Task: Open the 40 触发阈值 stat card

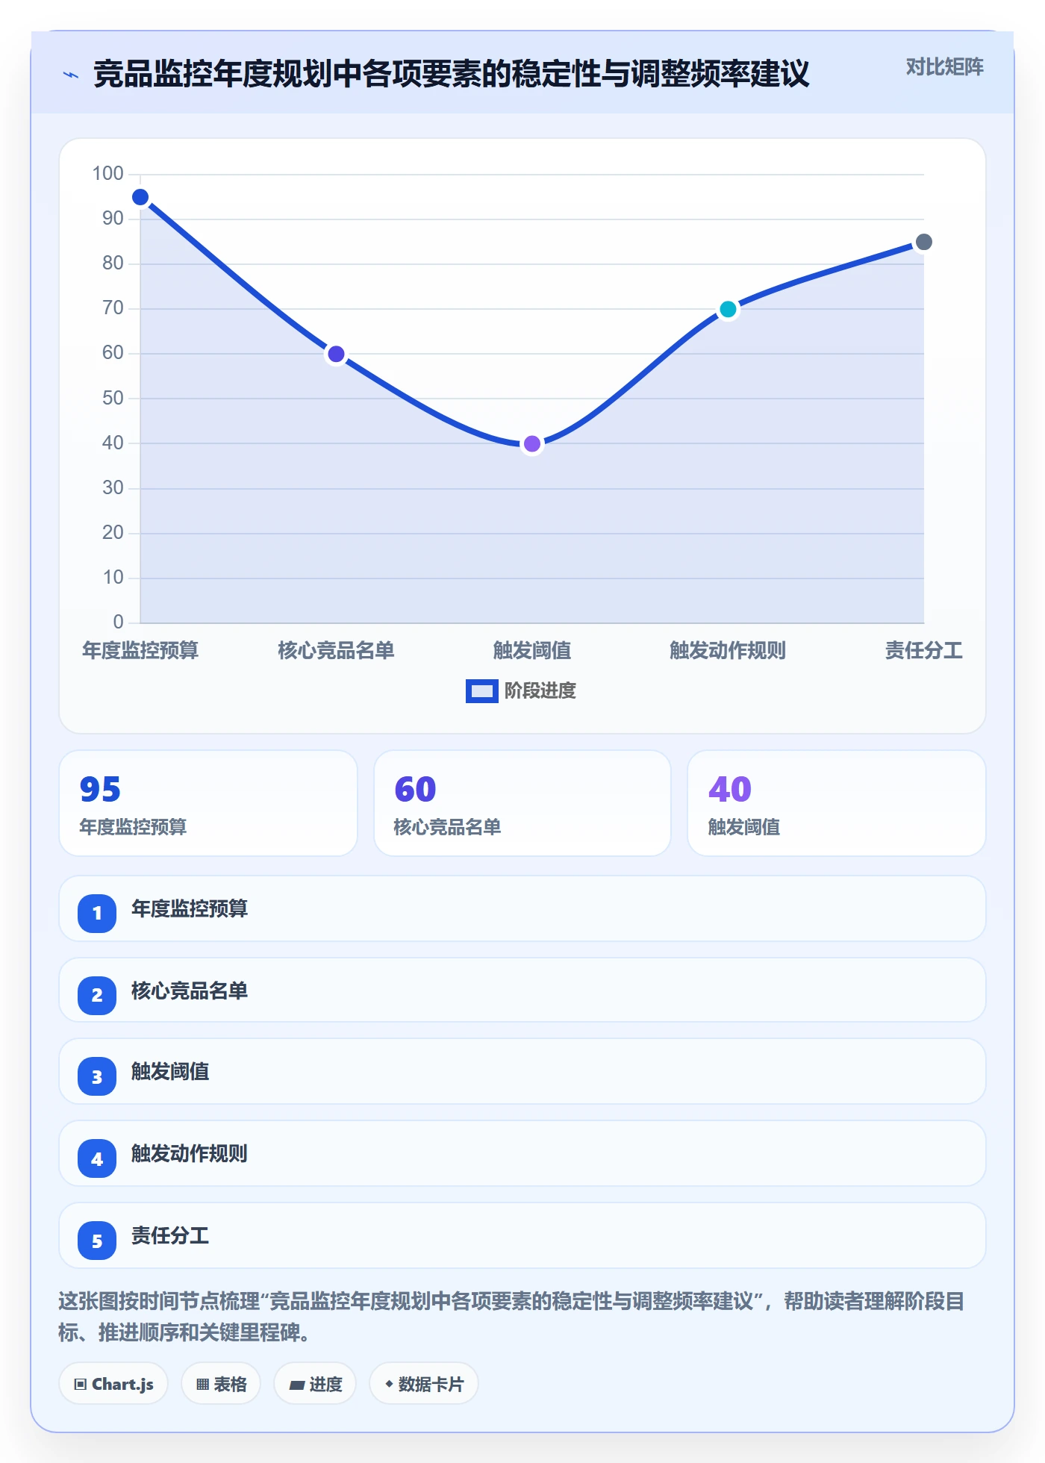Action: pyautogui.click(x=837, y=803)
